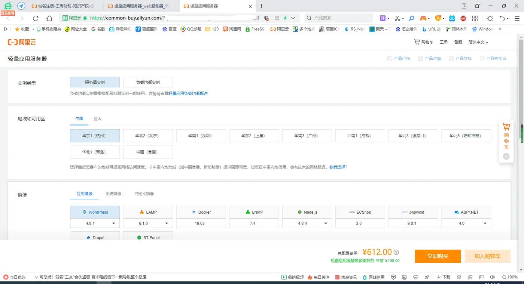Reload the page with the refresh icon
The width and height of the screenshot is (524, 284).
36,18
